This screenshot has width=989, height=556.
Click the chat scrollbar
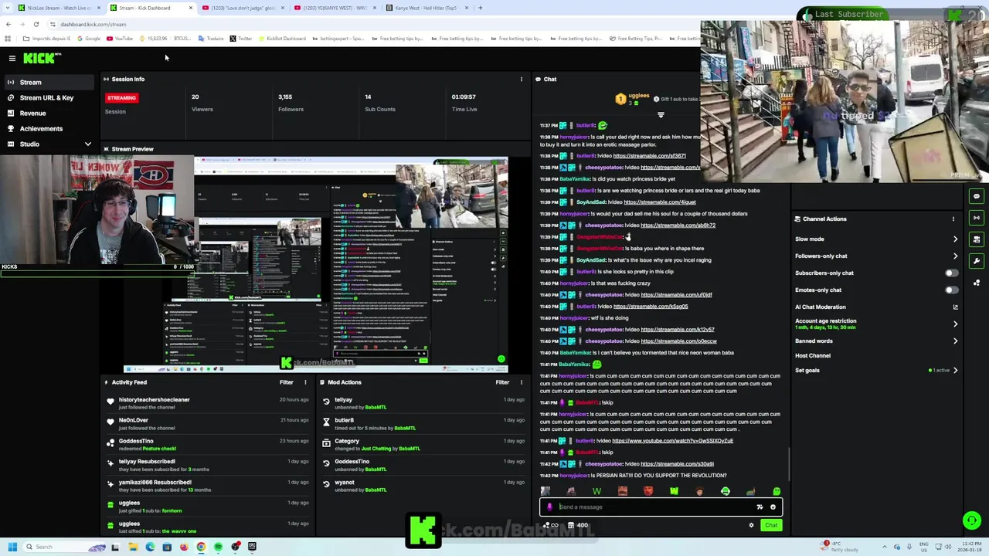click(788, 463)
